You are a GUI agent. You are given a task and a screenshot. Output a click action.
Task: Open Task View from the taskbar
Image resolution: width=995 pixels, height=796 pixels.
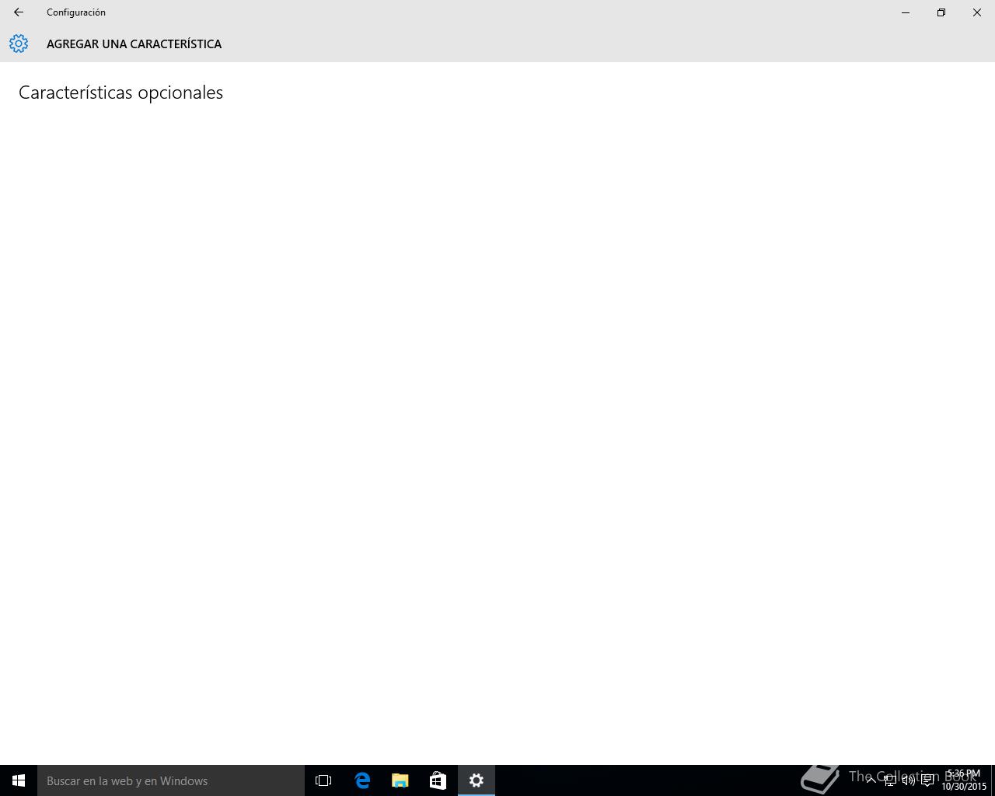[x=323, y=780]
